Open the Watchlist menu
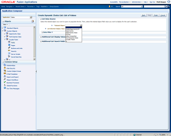Image resolution: width=171 pixels, height=136 pixels. click(x=44, y=6)
